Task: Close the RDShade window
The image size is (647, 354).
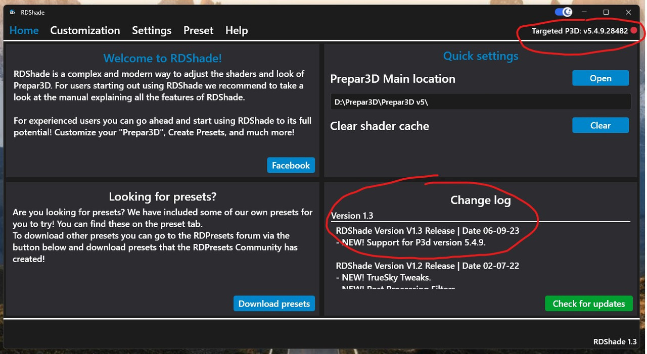Action: click(628, 12)
